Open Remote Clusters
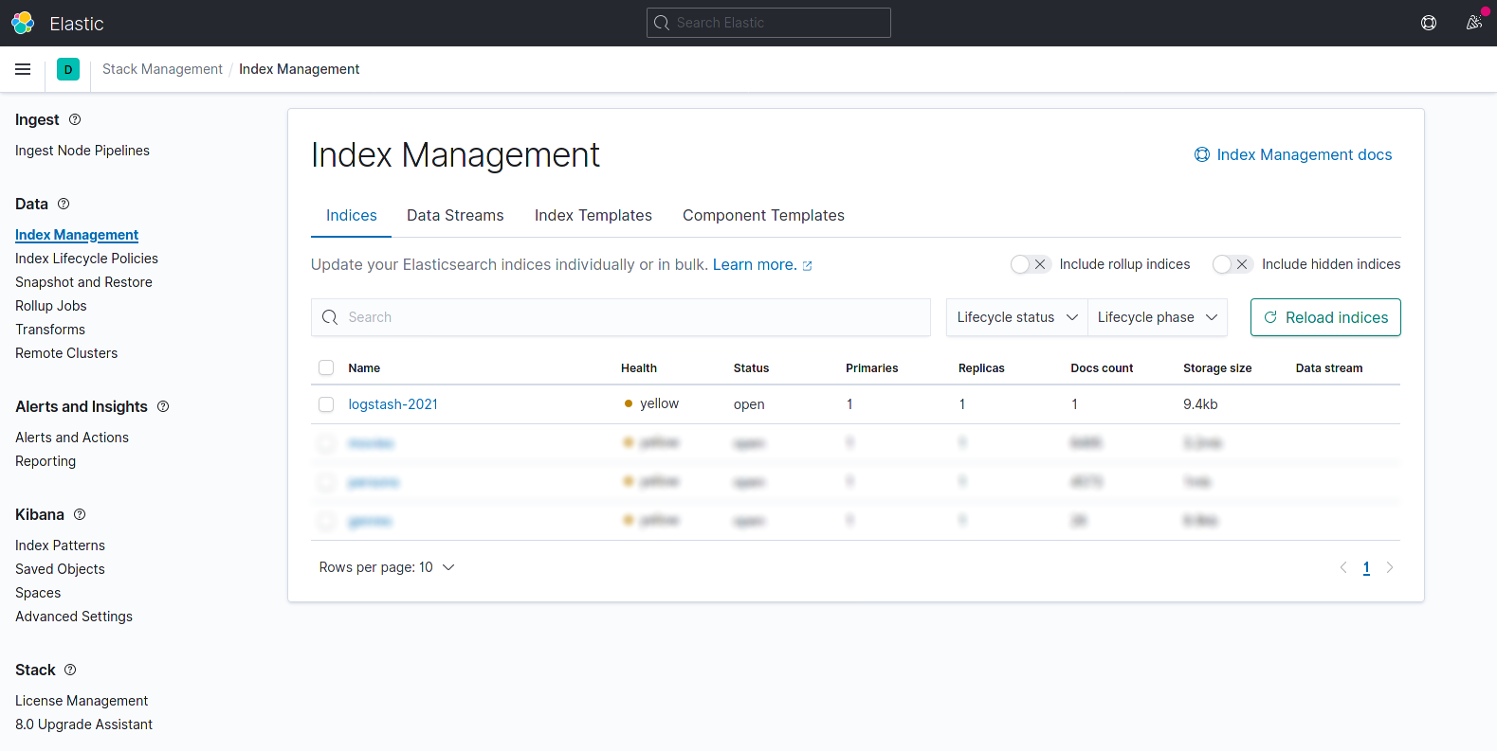This screenshot has width=1497, height=751. tap(66, 353)
